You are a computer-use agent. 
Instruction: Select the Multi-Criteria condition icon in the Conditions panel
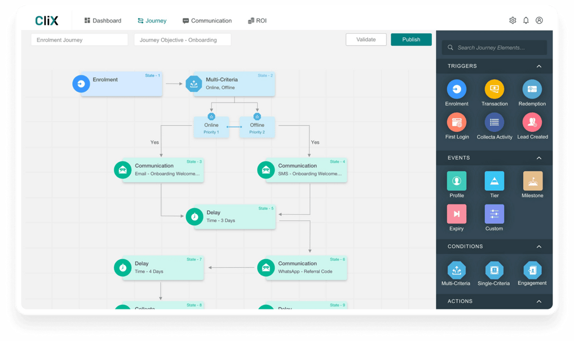coord(457,270)
